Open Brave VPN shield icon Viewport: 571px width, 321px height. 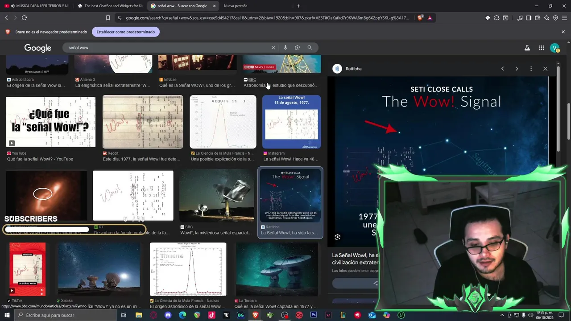coord(555,18)
